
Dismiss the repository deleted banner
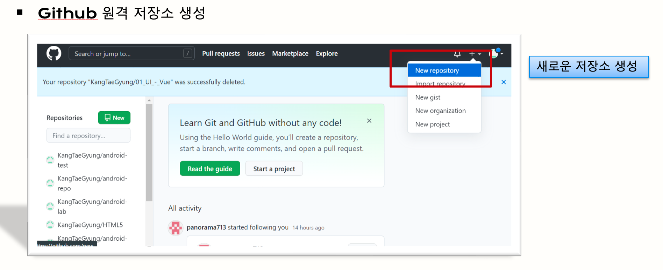(x=504, y=82)
